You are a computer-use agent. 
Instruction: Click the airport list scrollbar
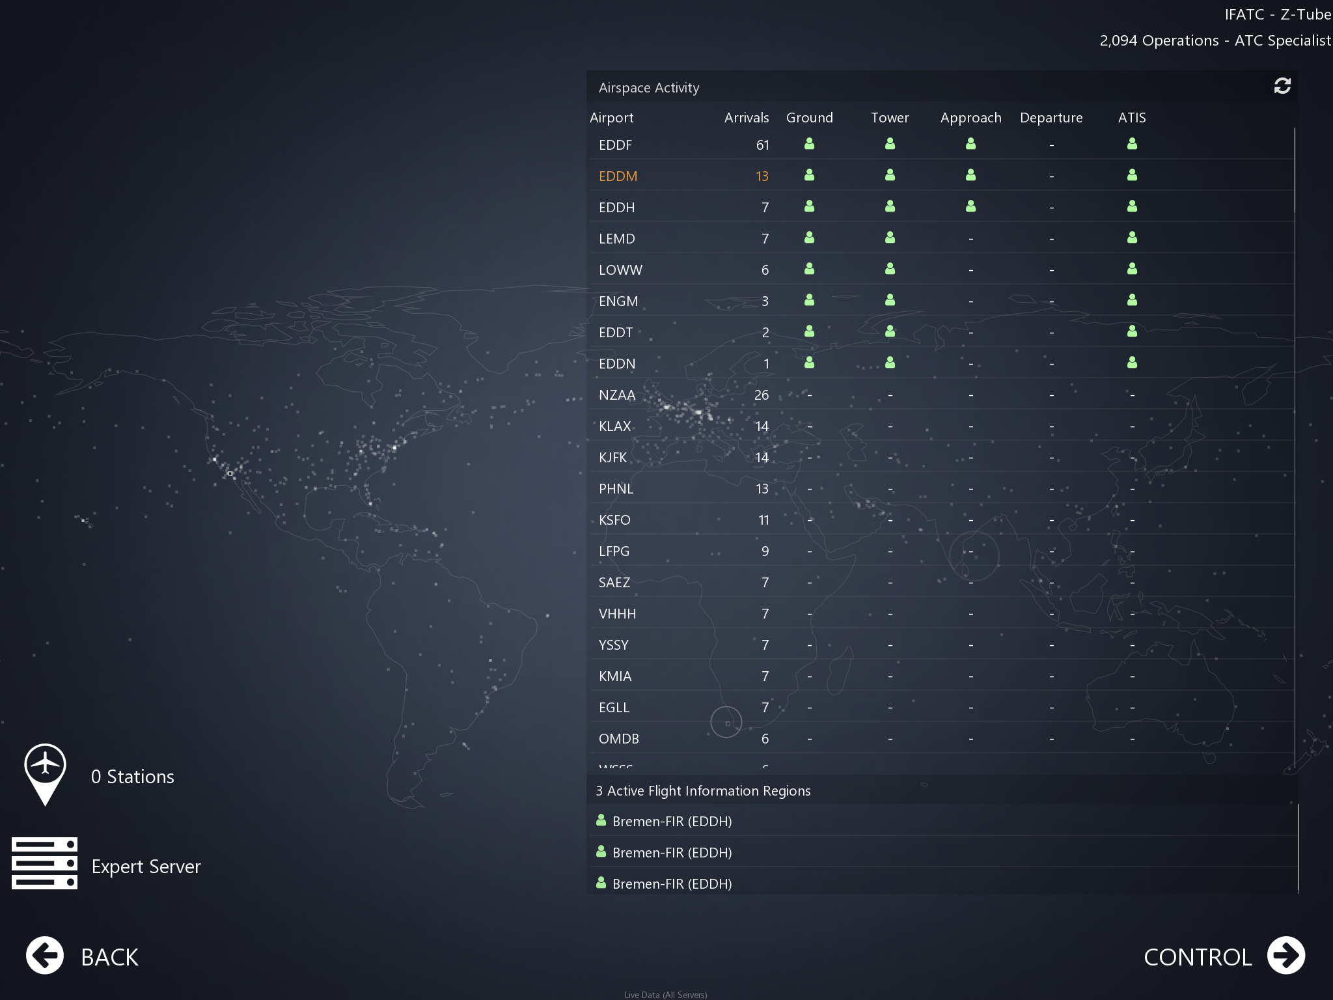tap(1295, 171)
